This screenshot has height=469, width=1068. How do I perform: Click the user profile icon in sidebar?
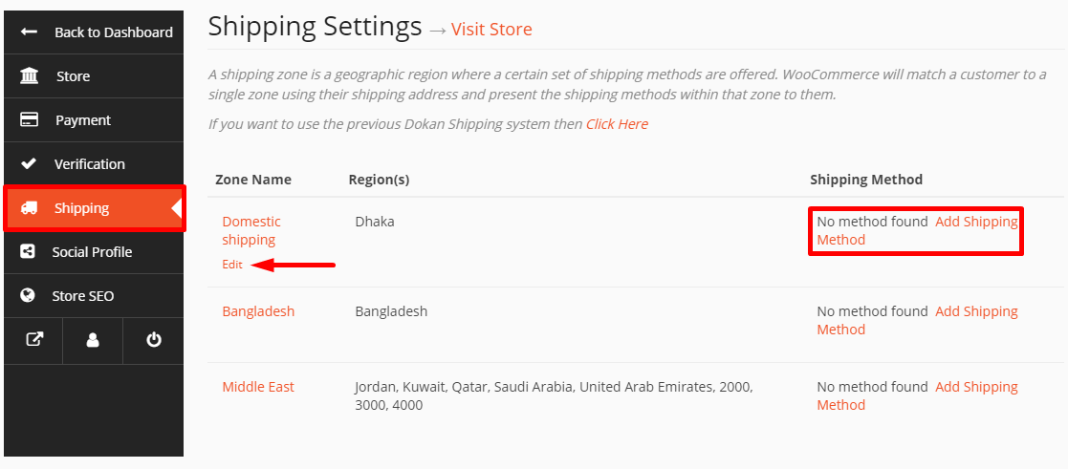(93, 340)
